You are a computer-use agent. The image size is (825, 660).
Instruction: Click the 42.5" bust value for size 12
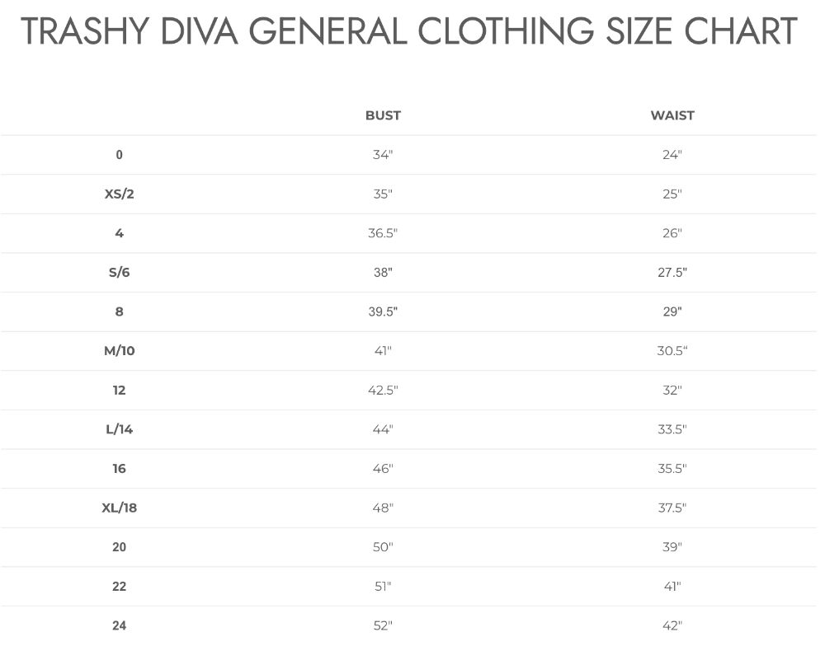pyautogui.click(x=383, y=390)
